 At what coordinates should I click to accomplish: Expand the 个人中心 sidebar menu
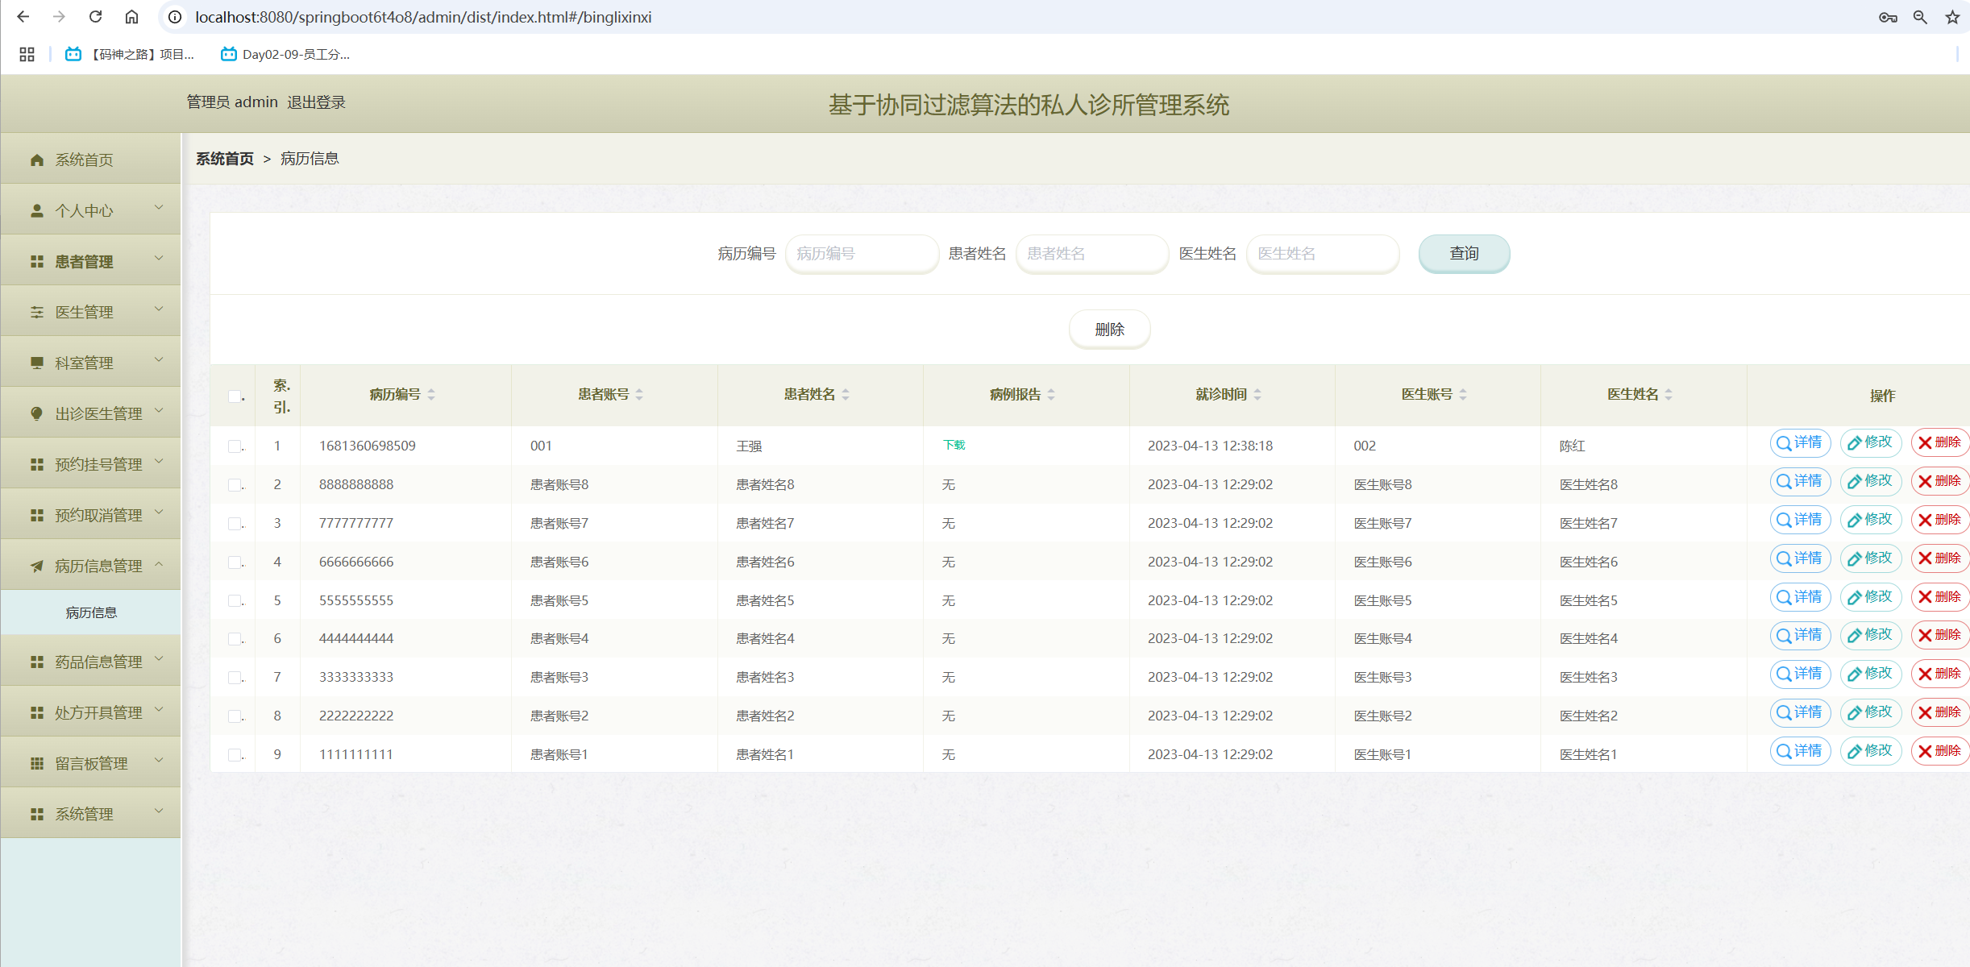[x=90, y=210]
